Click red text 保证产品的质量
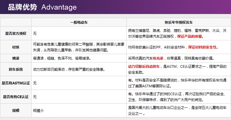 click(190, 36)
